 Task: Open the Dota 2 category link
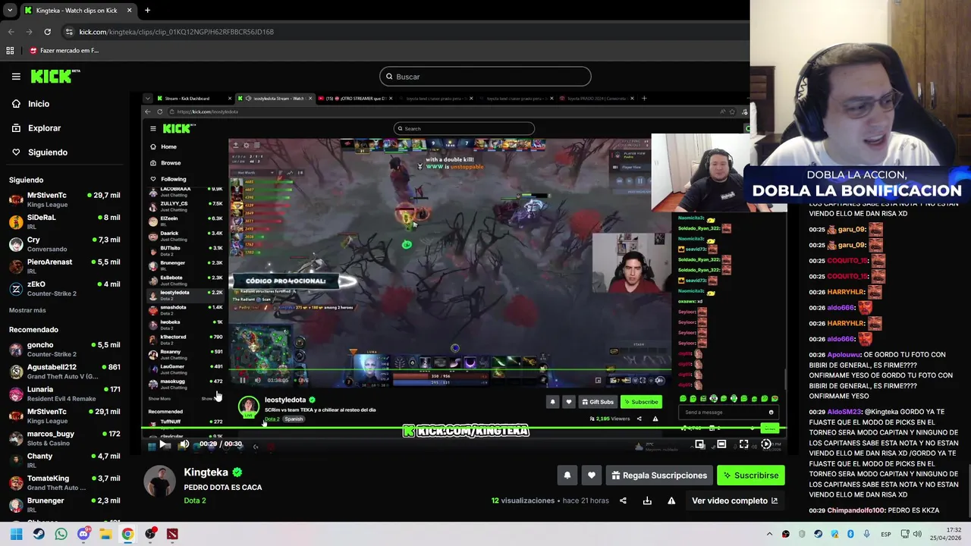coord(195,500)
